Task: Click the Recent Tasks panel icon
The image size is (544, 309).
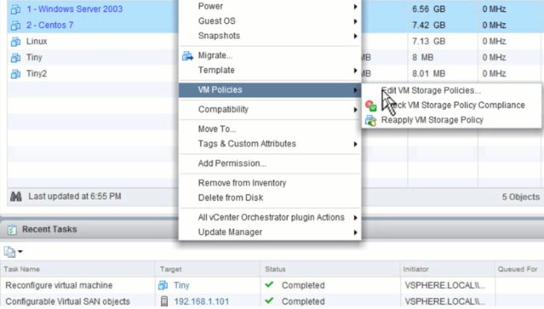Action: click(x=12, y=230)
